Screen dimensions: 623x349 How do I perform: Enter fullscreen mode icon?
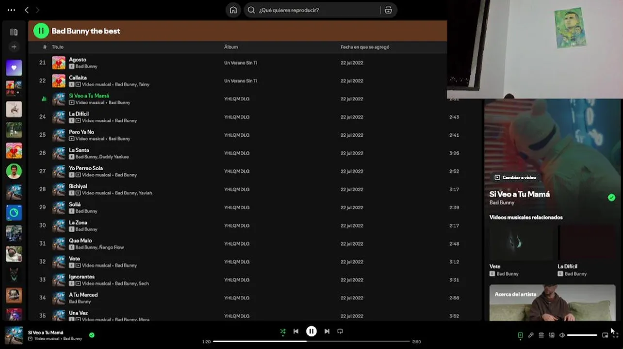pos(615,335)
